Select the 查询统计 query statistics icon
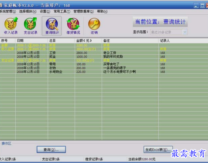Screen dimensions: 208x163 [x=52, y=26]
